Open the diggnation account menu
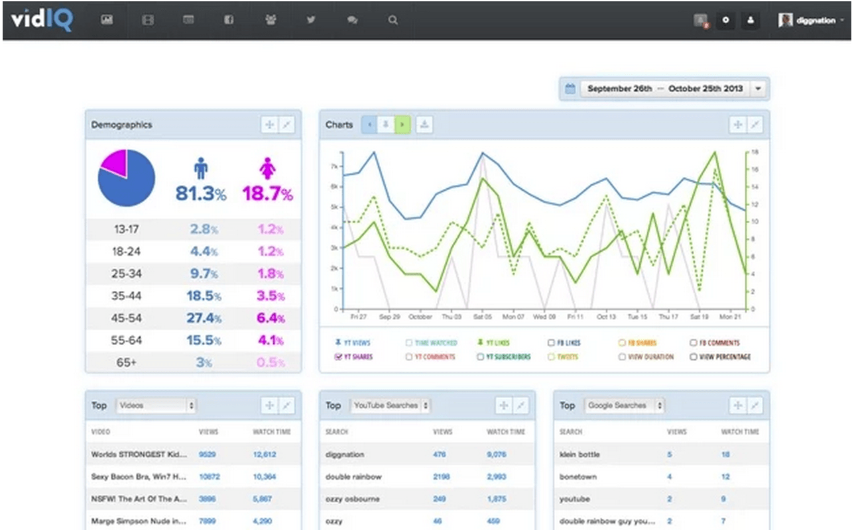Viewport: 854px width, 530px height. click(x=812, y=21)
